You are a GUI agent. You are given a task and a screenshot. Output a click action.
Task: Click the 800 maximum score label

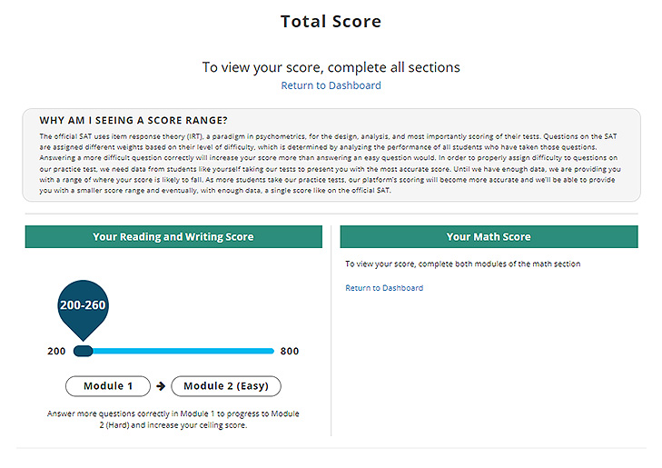tap(290, 351)
